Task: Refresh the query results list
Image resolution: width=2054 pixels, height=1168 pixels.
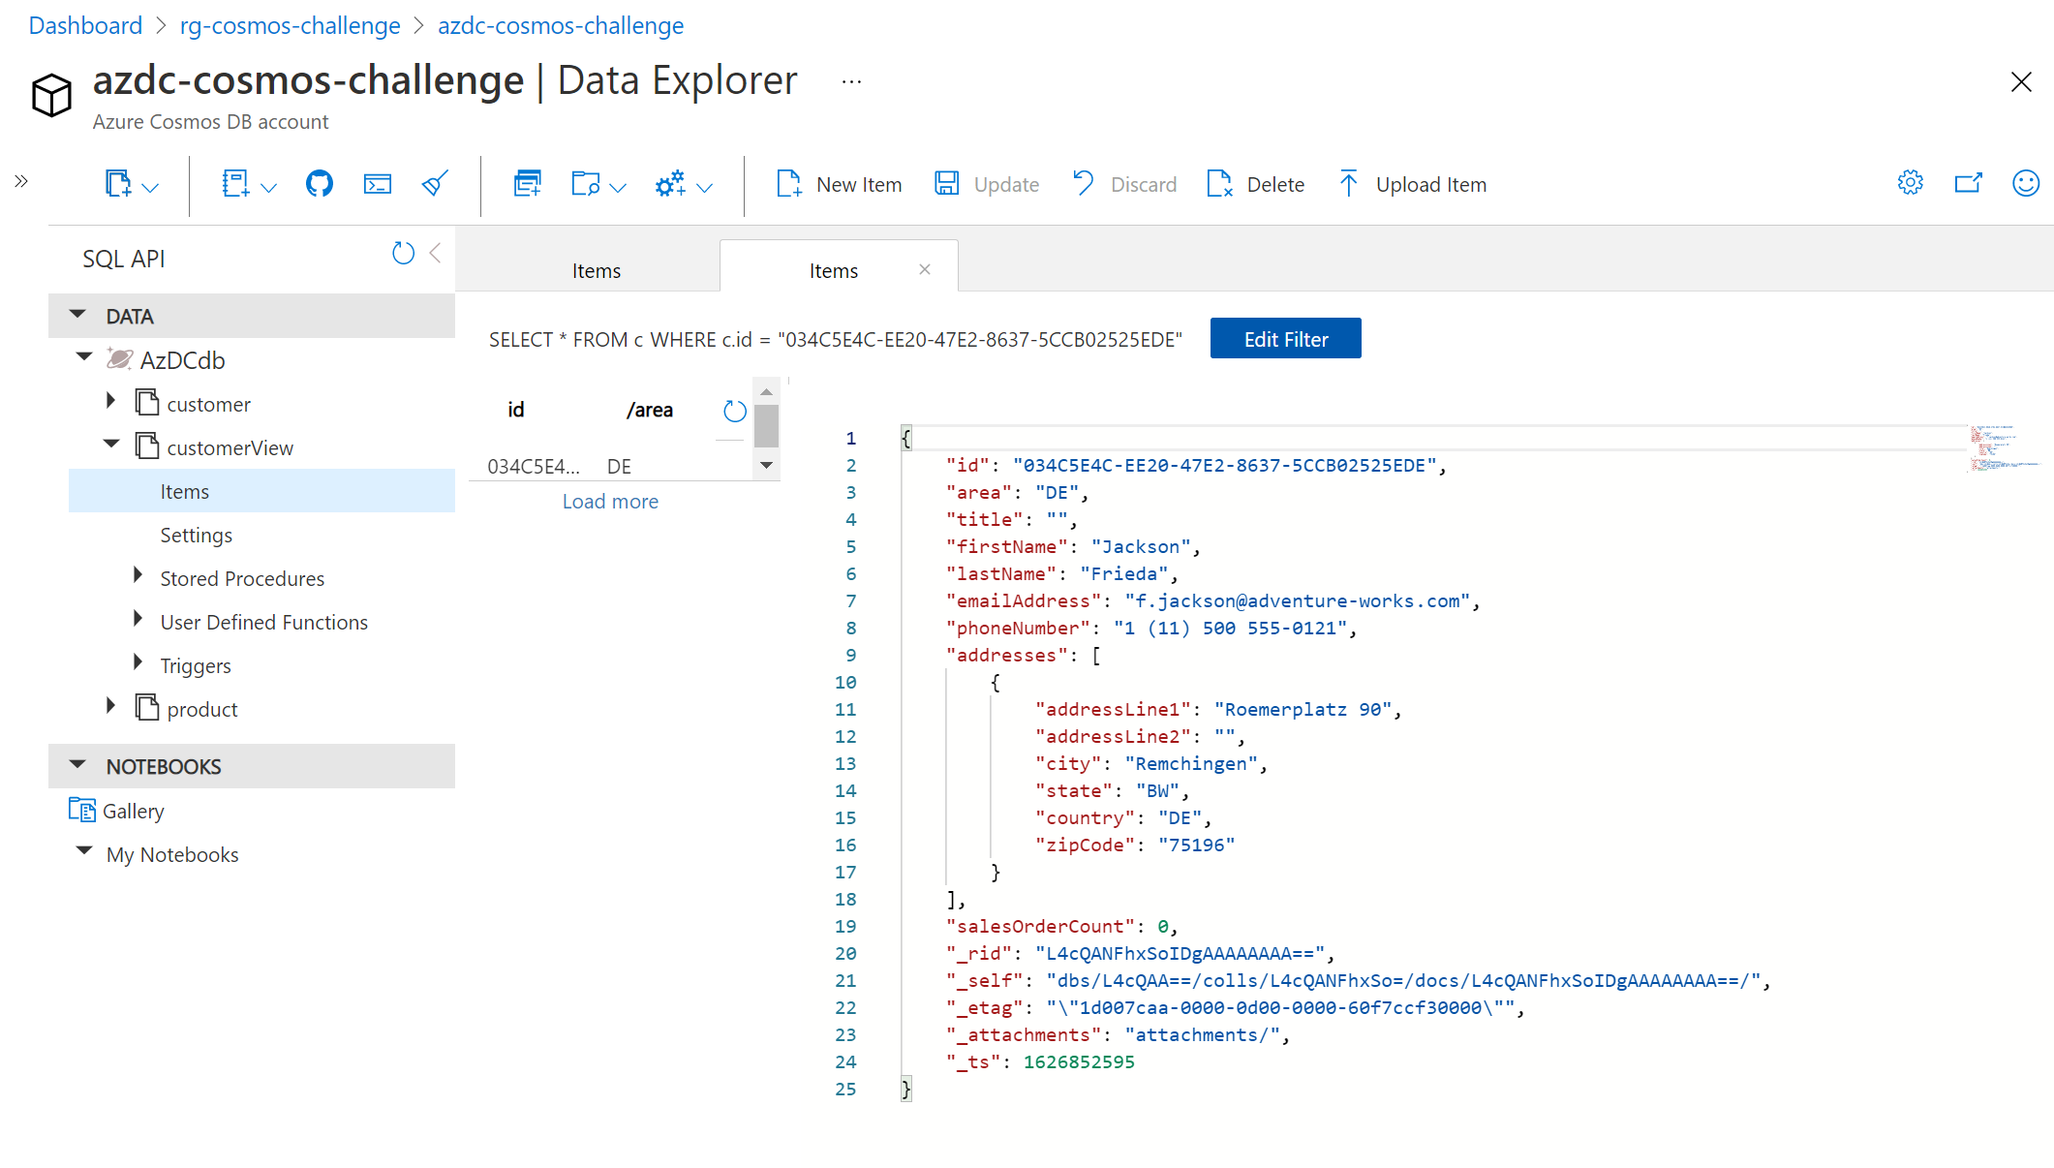Action: 733,411
